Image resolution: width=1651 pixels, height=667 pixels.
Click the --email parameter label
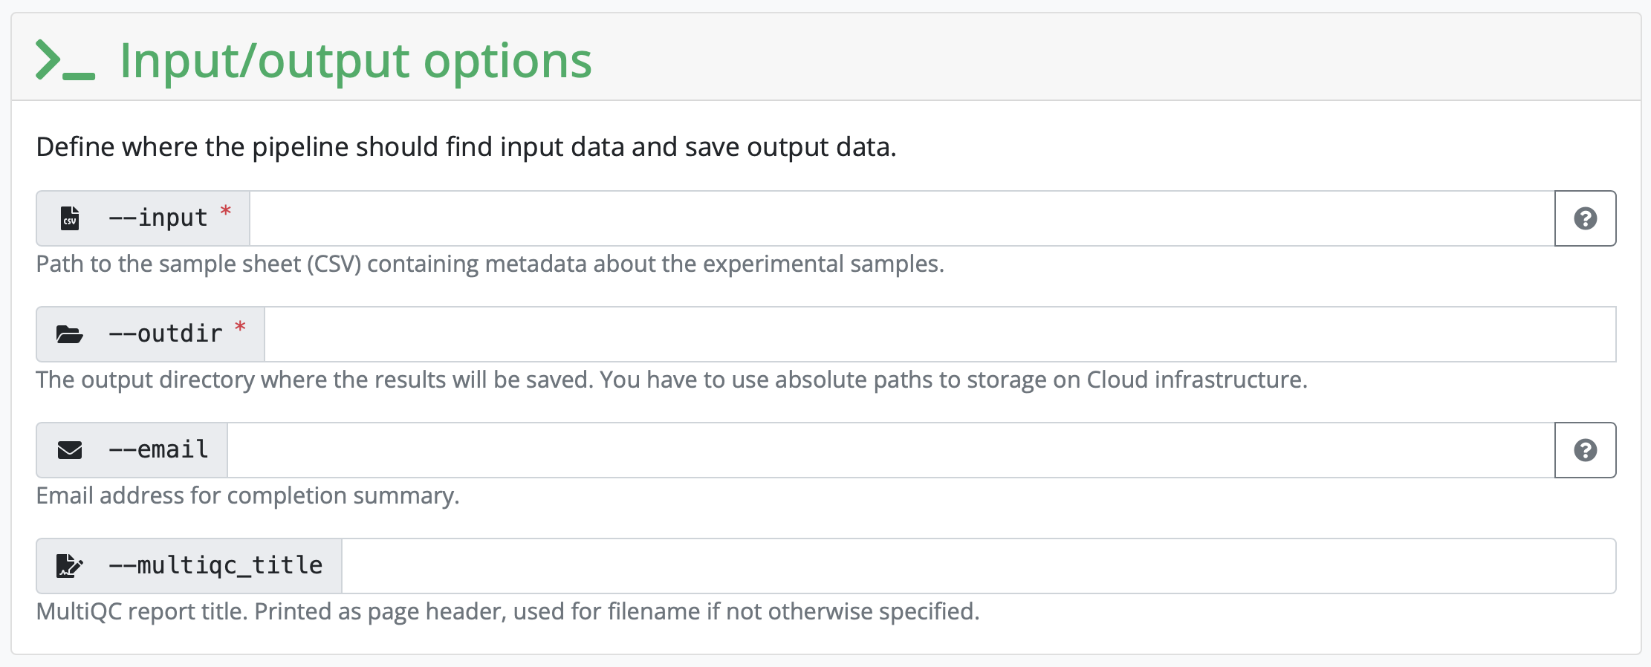[158, 450]
